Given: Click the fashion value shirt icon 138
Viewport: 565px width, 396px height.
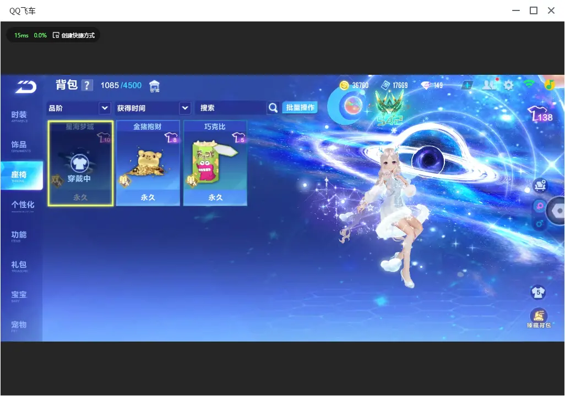Looking at the screenshot, I should coord(540,114).
